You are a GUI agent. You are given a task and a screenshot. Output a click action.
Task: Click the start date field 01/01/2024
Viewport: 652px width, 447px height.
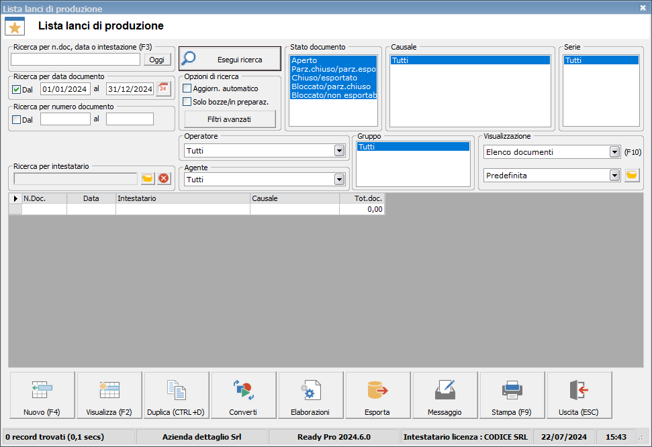[x=65, y=89]
